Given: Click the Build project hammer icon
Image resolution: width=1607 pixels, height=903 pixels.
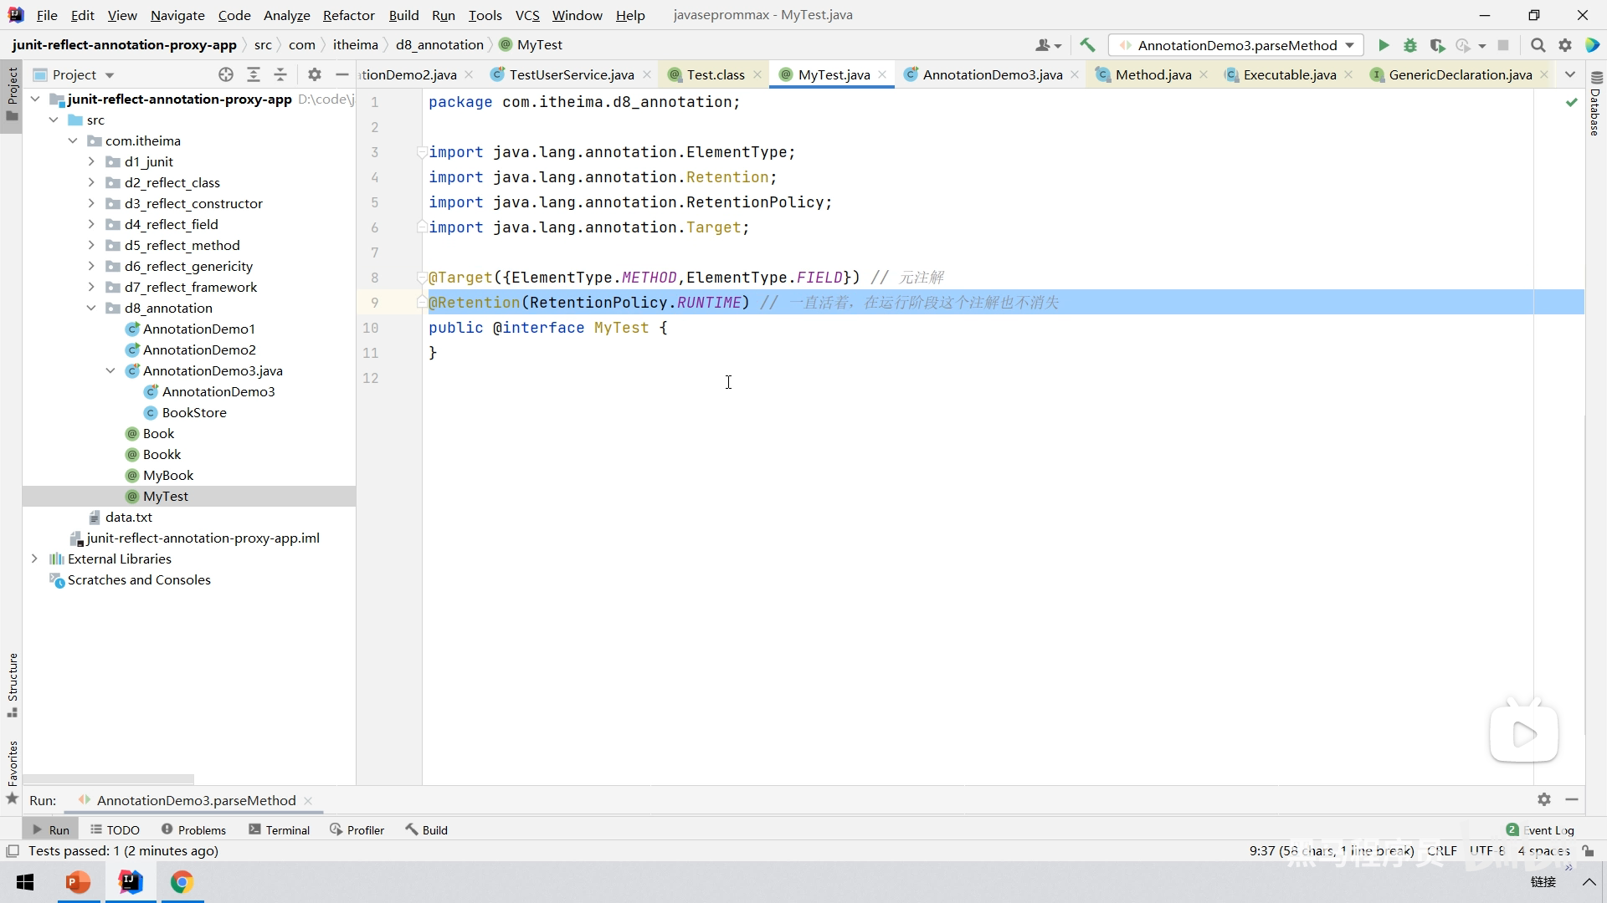Looking at the screenshot, I should [x=1087, y=45].
